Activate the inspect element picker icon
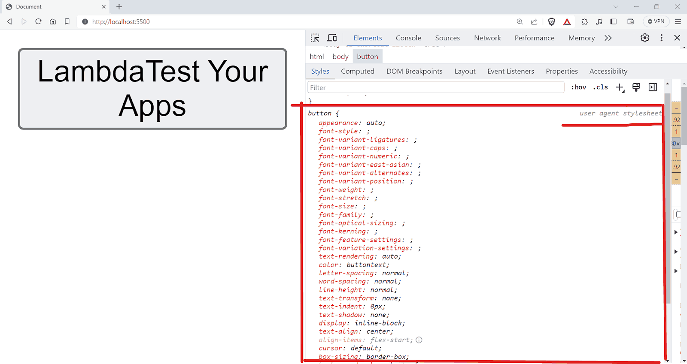 315,38
